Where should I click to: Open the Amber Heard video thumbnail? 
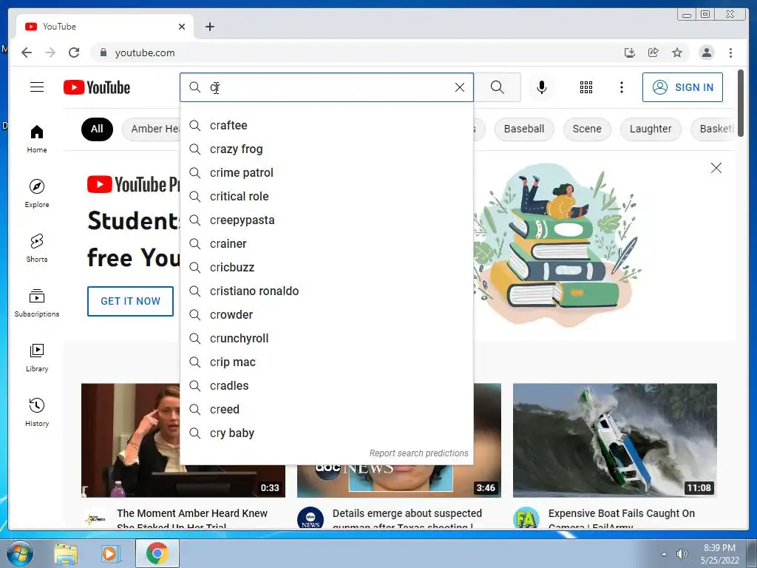pyautogui.click(x=132, y=440)
